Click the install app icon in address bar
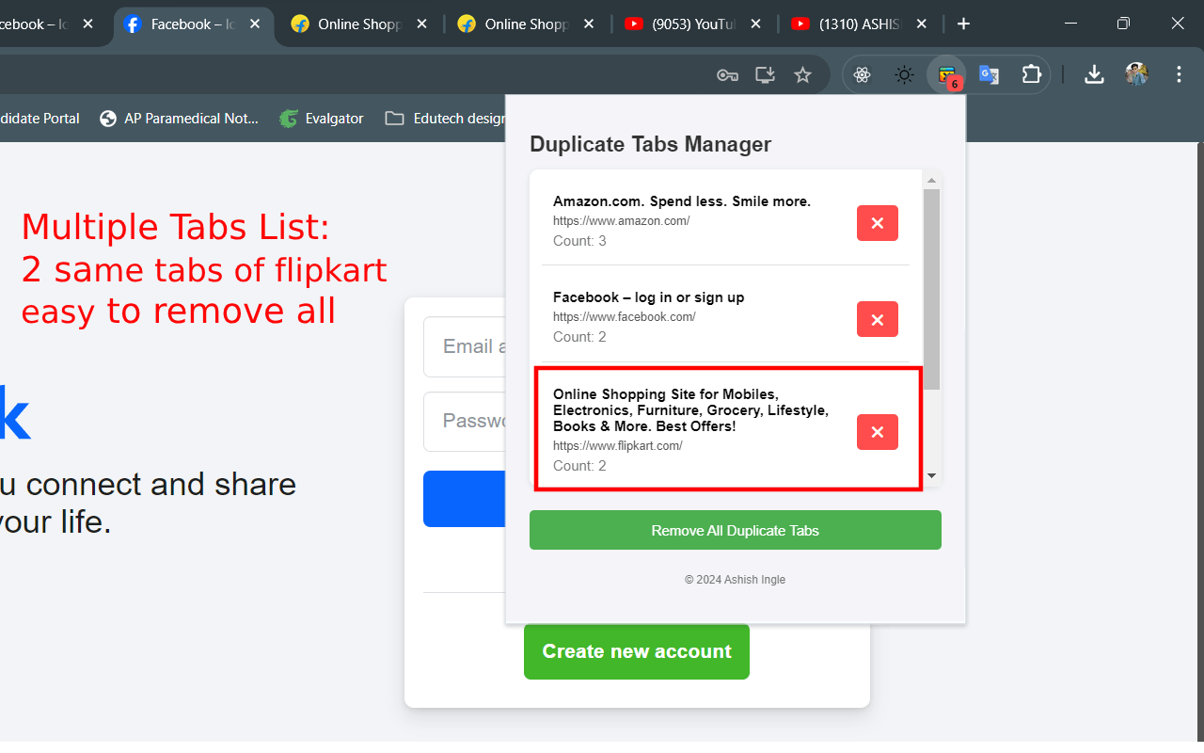The image size is (1204, 753). point(766,75)
